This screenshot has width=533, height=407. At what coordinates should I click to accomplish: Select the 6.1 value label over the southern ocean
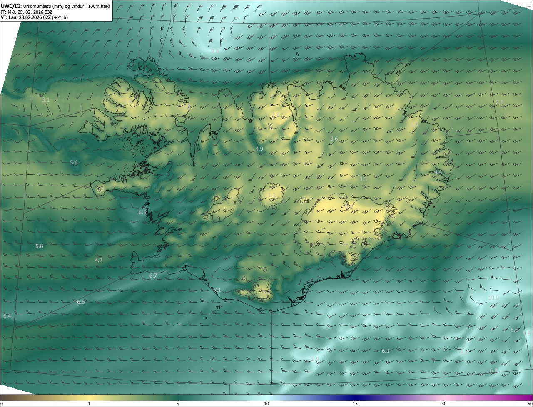click(386, 351)
